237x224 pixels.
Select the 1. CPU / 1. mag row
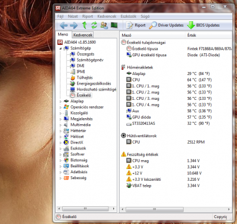pyautogui.click(x=176, y=86)
